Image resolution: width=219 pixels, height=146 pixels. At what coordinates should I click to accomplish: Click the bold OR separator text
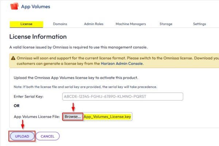[x=17, y=106]
